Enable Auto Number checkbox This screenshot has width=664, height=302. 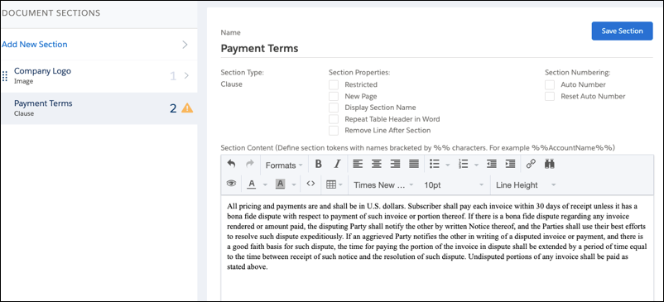pyautogui.click(x=550, y=84)
